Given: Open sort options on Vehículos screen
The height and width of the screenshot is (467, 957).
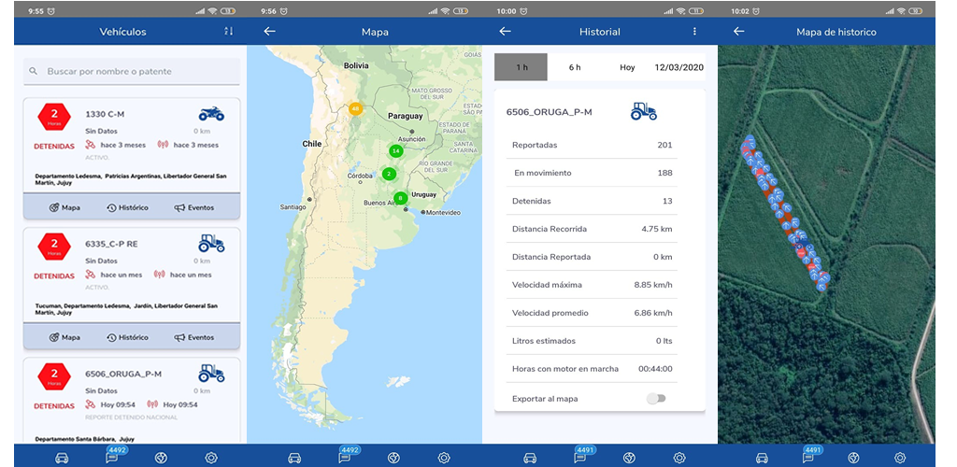Looking at the screenshot, I should (229, 31).
